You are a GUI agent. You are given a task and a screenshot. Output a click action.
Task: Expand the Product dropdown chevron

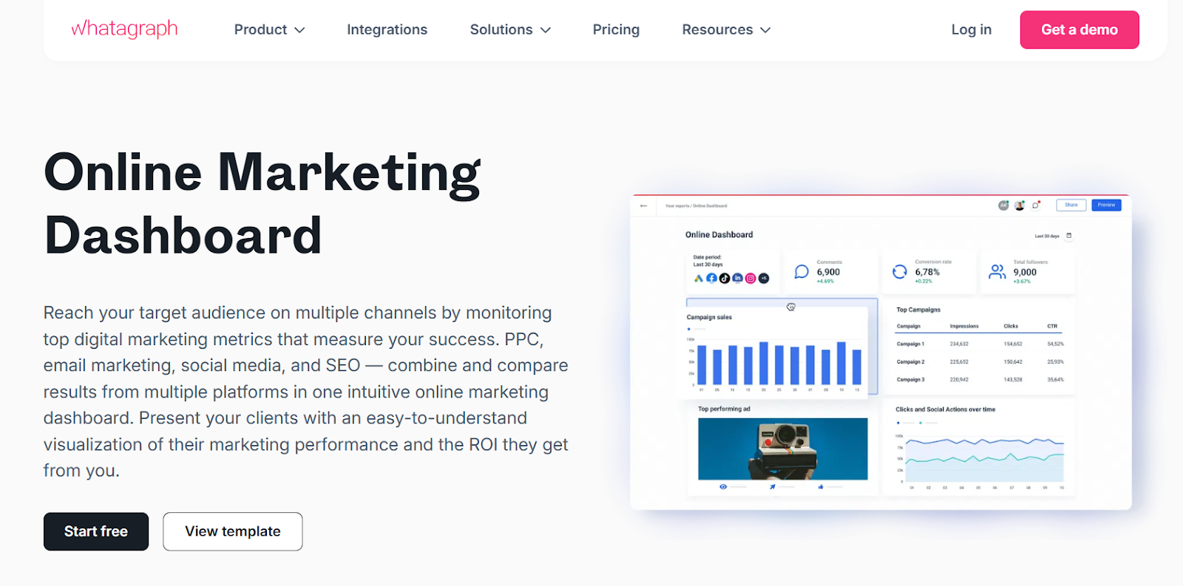coord(299,30)
